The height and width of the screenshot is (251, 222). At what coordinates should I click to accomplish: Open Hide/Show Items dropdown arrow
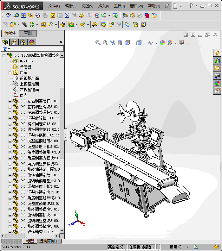156,43
